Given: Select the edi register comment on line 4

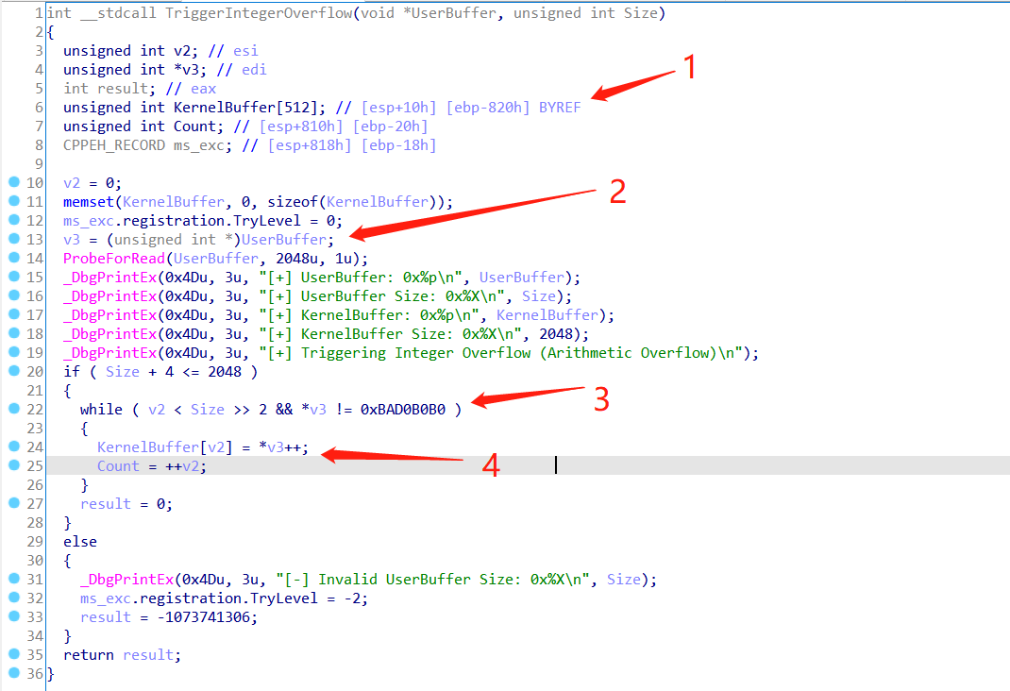Looking at the screenshot, I should pyautogui.click(x=254, y=70).
